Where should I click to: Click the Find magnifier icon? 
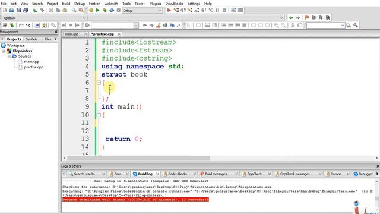click(74, 11)
